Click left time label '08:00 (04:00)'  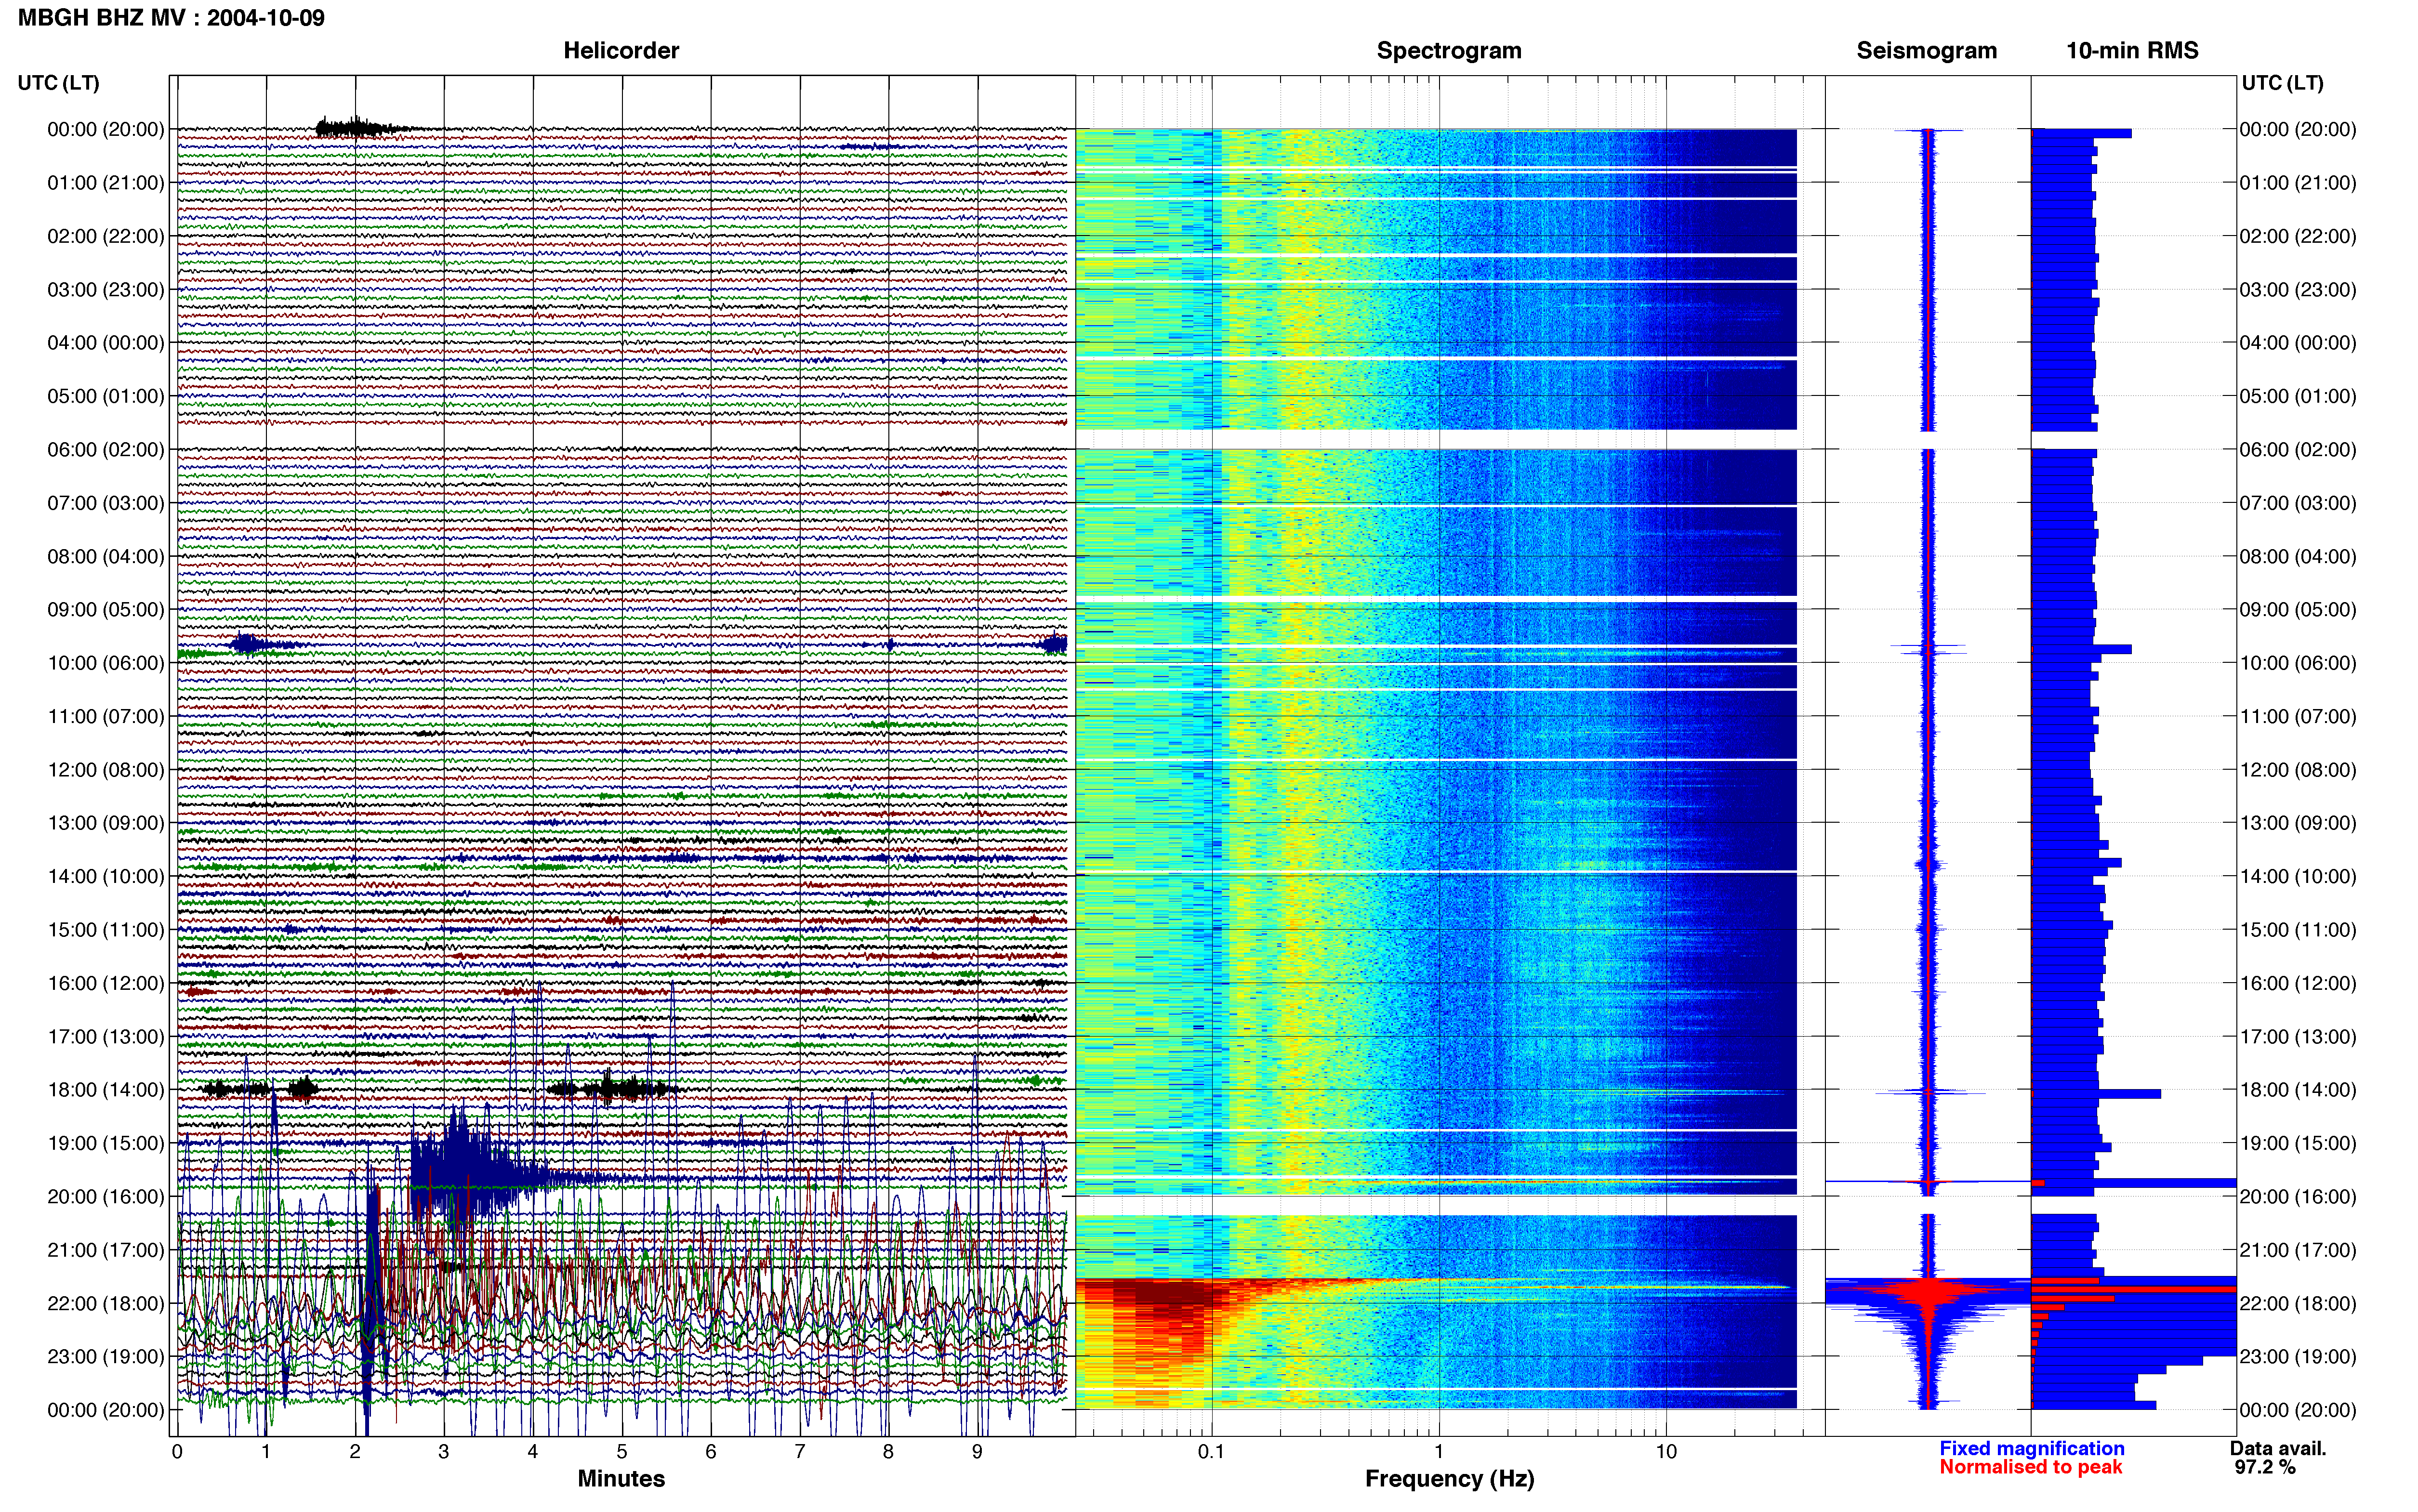coord(106,556)
